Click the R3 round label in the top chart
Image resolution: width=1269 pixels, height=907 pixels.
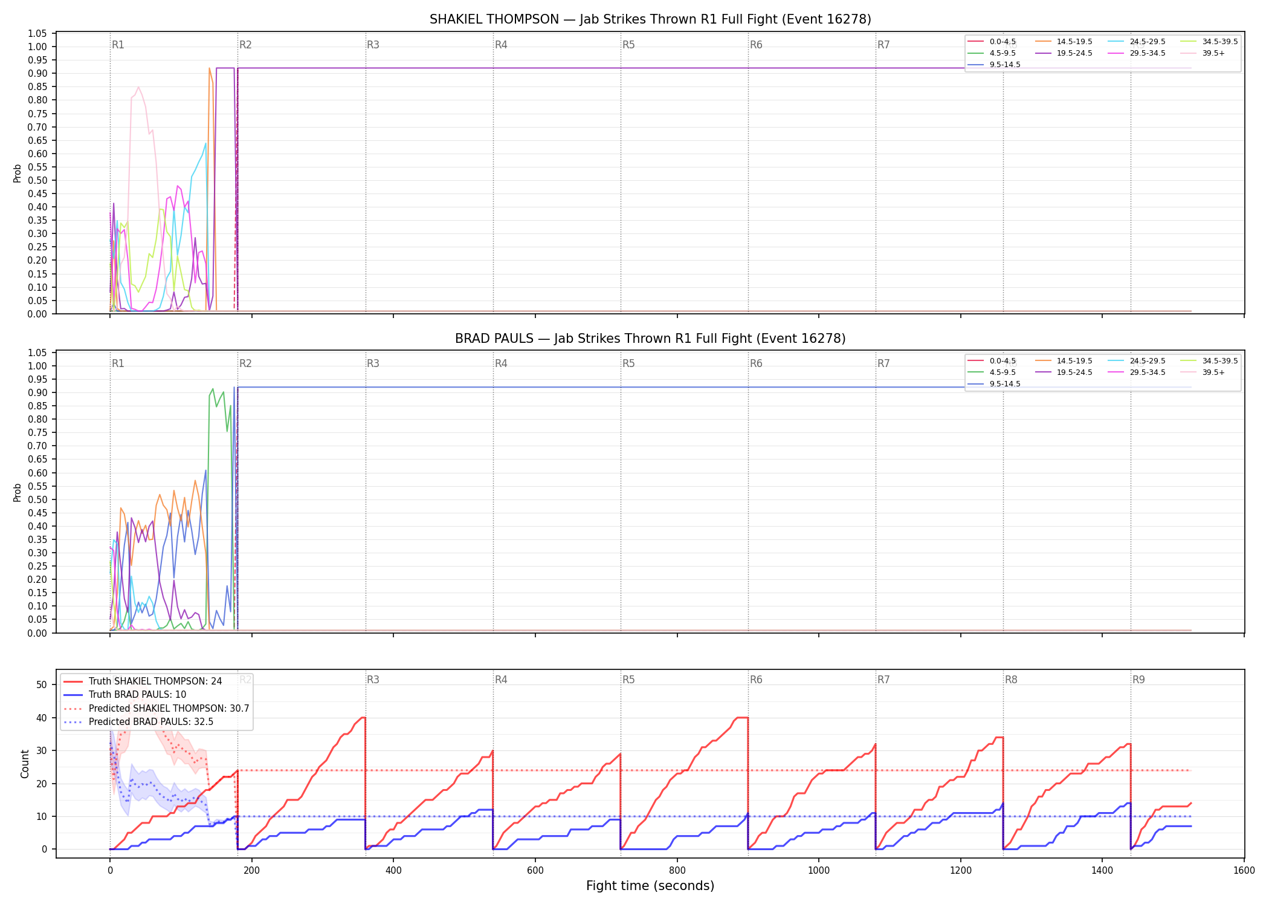point(373,45)
